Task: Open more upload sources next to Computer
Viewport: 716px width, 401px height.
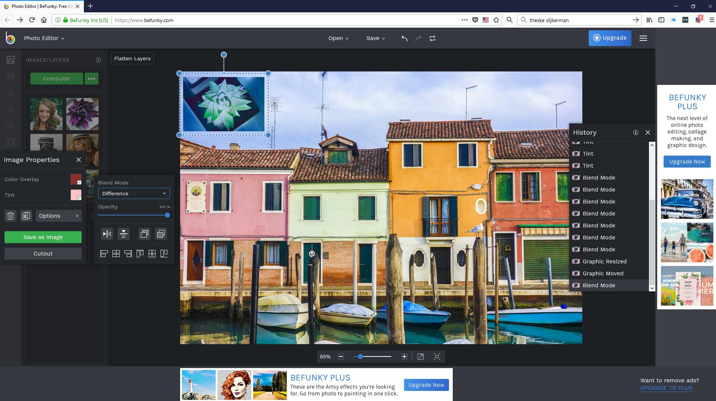Action: 92,79
